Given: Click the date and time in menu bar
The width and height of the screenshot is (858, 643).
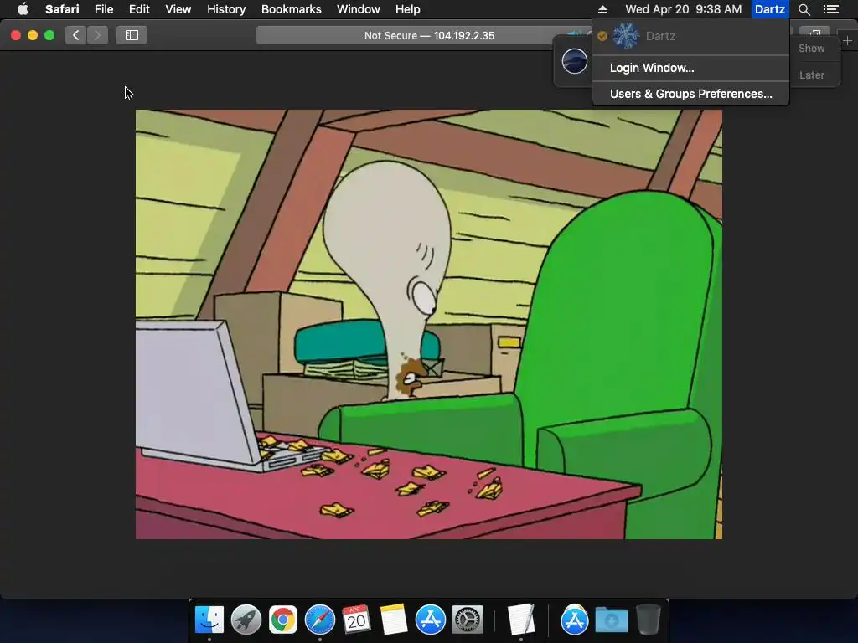Looking at the screenshot, I should pyautogui.click(x=684, y=9).
